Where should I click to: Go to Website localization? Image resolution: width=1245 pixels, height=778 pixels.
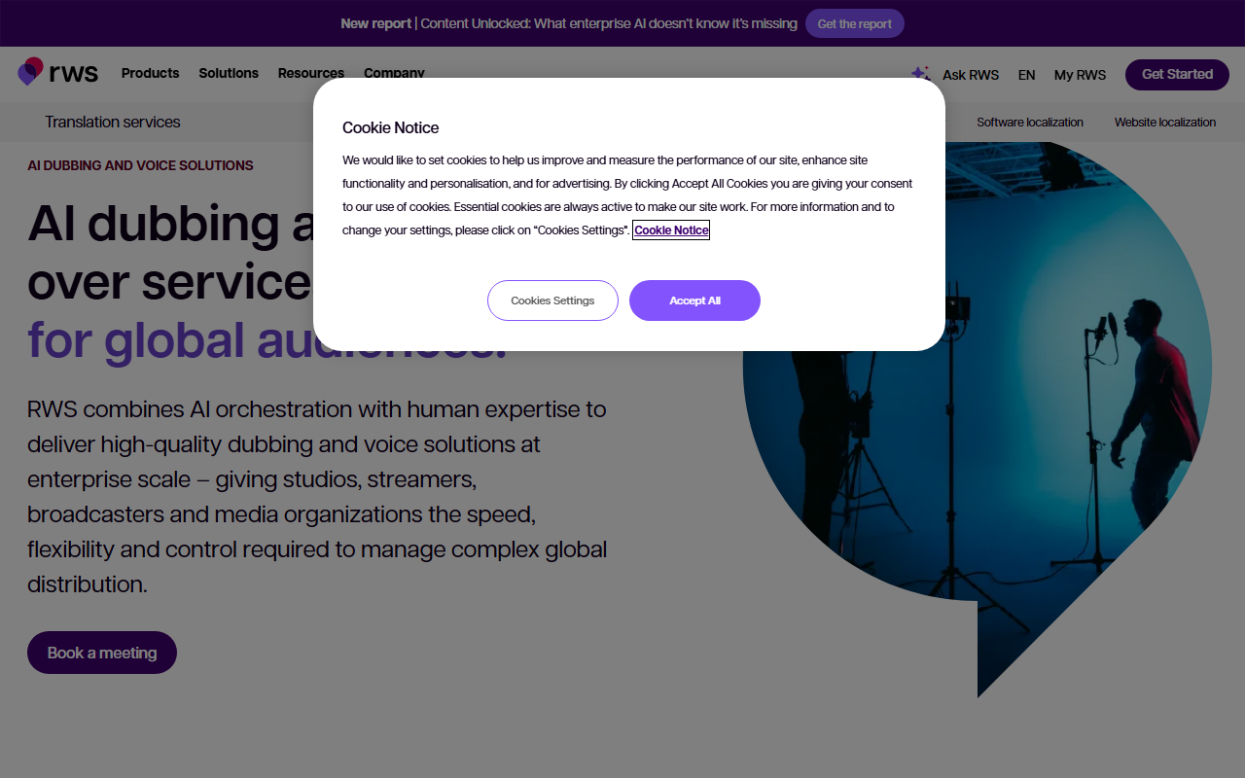click(1165, 123)
